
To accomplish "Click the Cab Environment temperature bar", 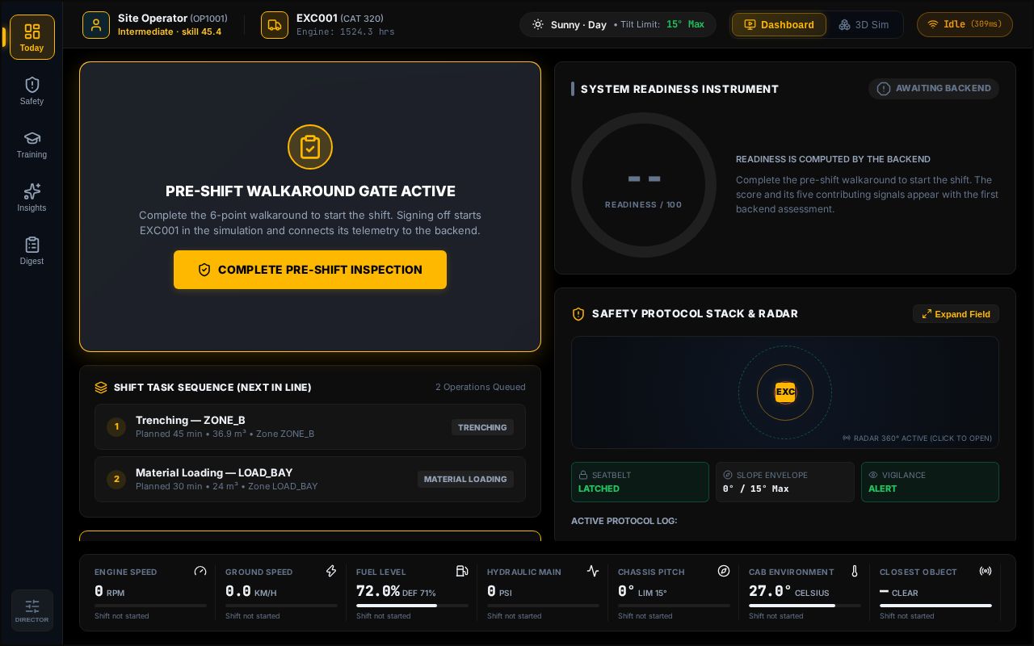I will pos(805,606).
